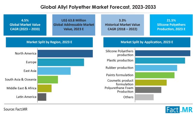The height and width of the screenshot is (114, 196).
Task: Click the 'Plastic production' axis label
Action: [120, 60]
